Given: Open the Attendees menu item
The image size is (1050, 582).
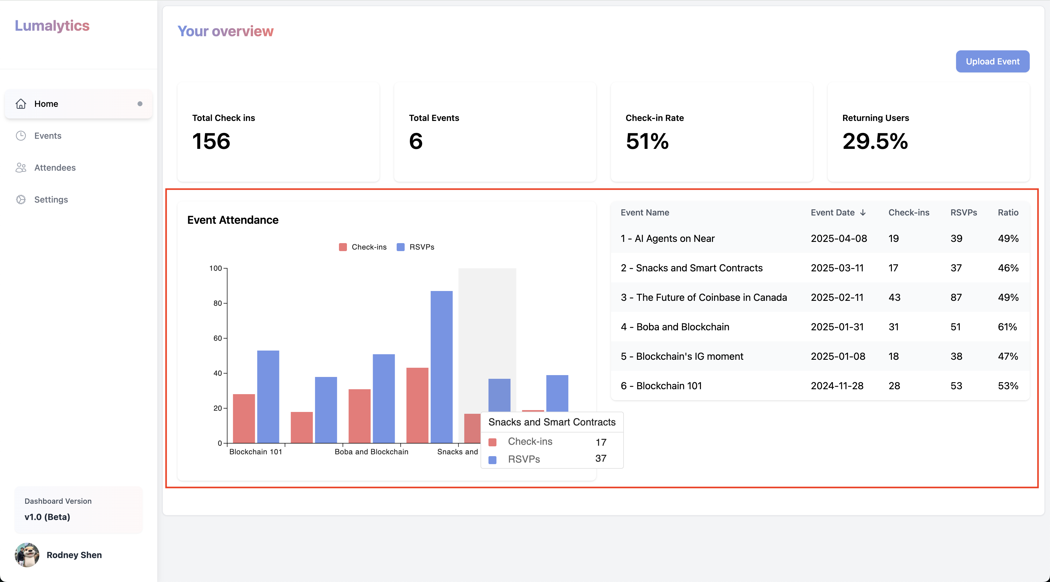Looking at the screenshot, I should click(55, 168).
